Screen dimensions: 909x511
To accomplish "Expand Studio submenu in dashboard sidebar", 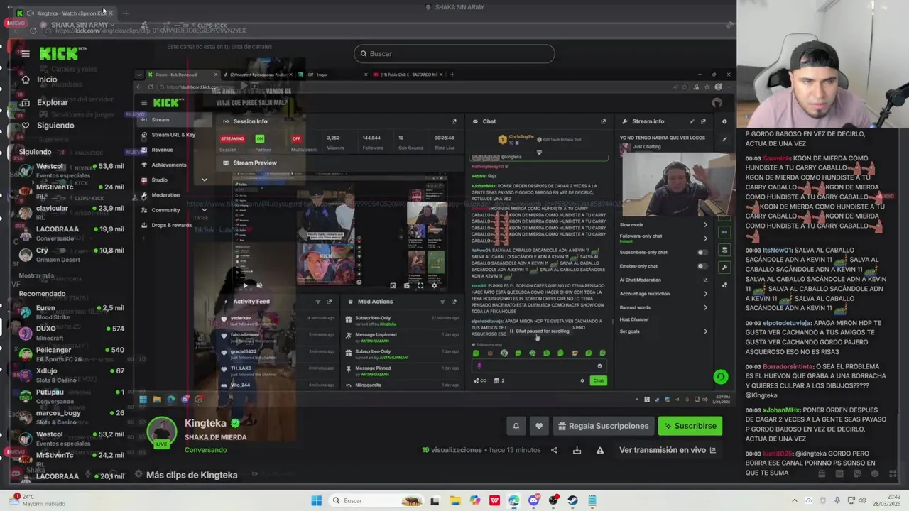I will [204, 180].
